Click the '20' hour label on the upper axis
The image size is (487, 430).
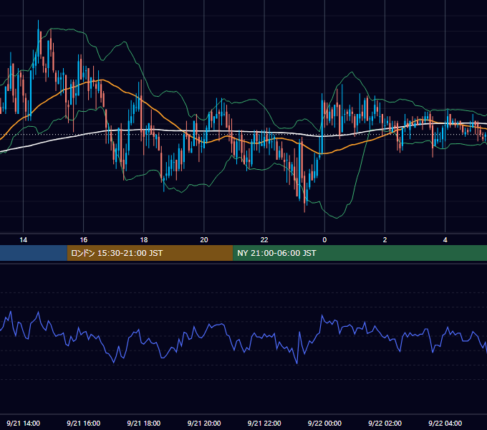pos(204,240)
